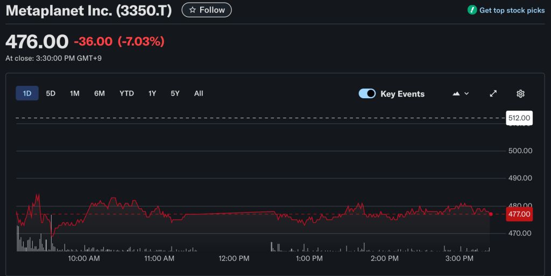Viewport: 551px width, 276px height.
Task: Switch to the 5D range
Action: pyautogui.click(x=51, y=93)
